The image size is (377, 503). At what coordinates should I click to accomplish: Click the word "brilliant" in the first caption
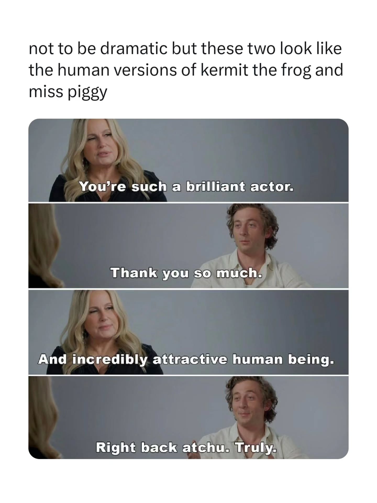click(x=216, y=187)
